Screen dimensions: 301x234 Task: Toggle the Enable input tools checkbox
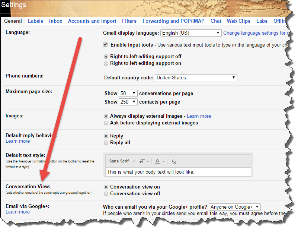pos(105,45)
